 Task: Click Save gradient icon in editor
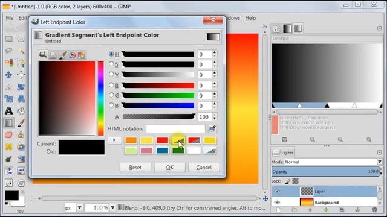tap(284, 140)
